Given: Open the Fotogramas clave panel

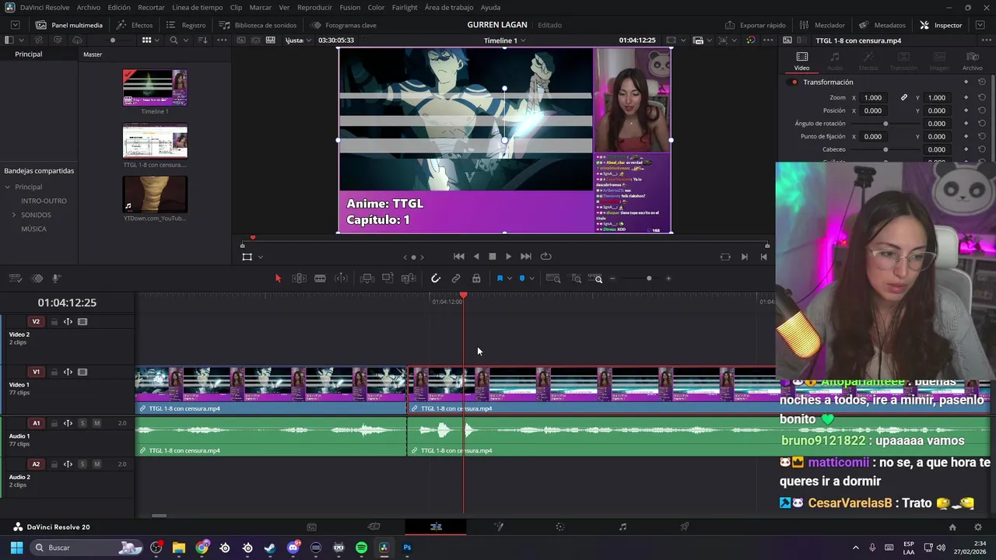Looking at the screenshot, I should coord(343,25).
